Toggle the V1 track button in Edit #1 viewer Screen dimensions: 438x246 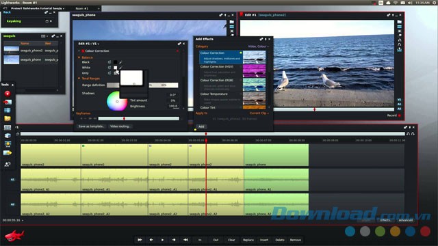(399, 100)
